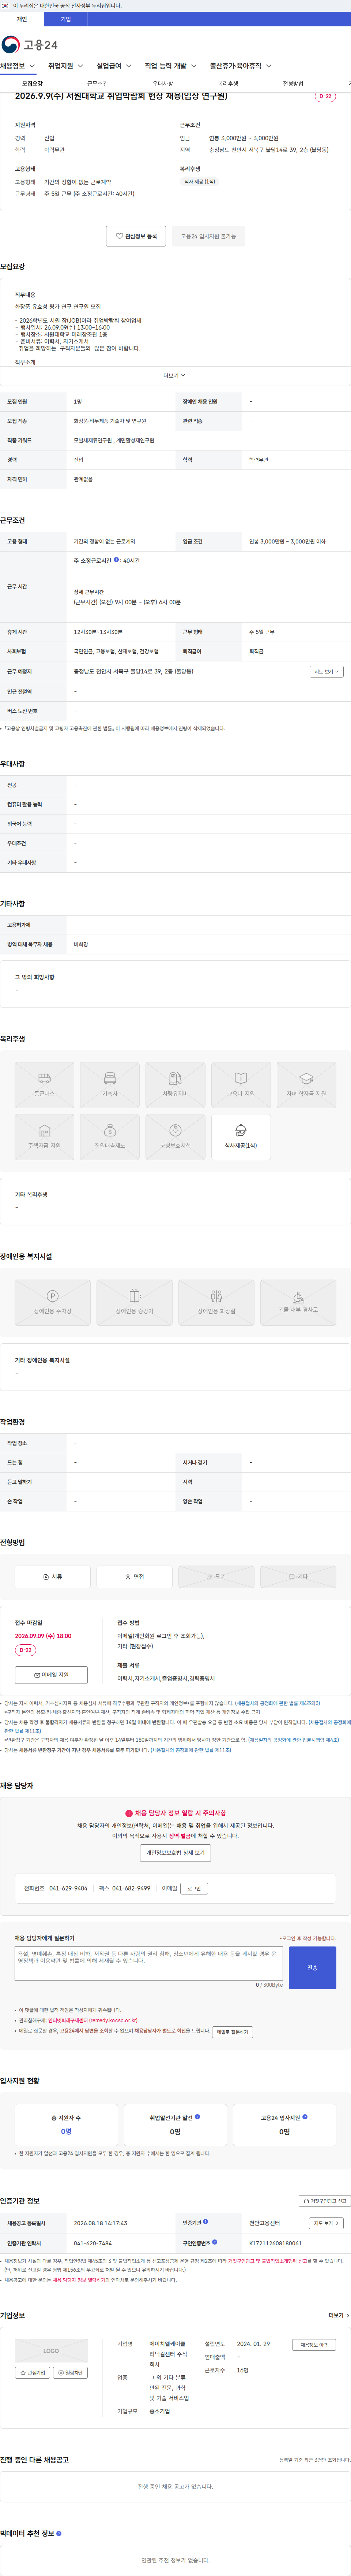Click the 통근버스 welfare icon
Image resolution: width=351 pixels, height=2576 pixels.
pyautogui.click(x=45, y=1085)
